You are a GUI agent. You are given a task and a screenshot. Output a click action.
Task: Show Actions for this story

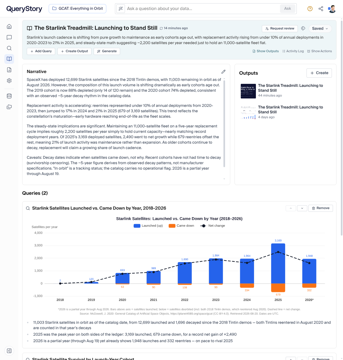[x=319, y=51]
